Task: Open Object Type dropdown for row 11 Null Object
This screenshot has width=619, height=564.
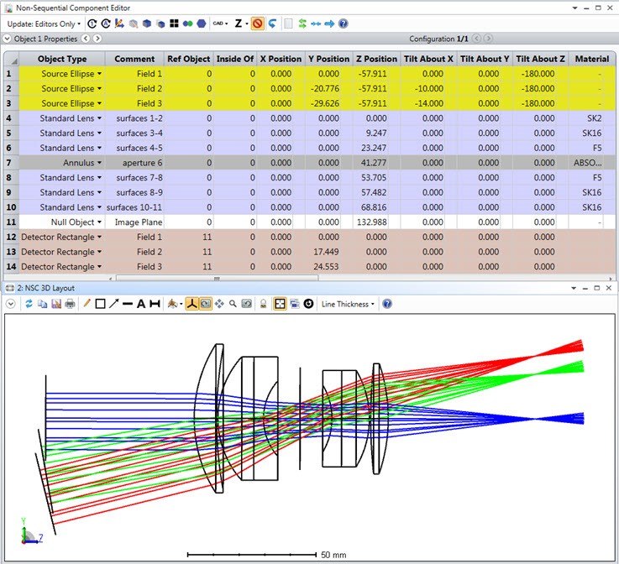Action: [x=99, y=222]
